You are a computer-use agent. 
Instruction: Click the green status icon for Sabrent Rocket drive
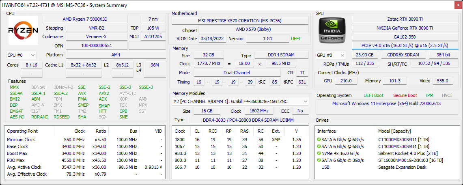tap(319, 153)
